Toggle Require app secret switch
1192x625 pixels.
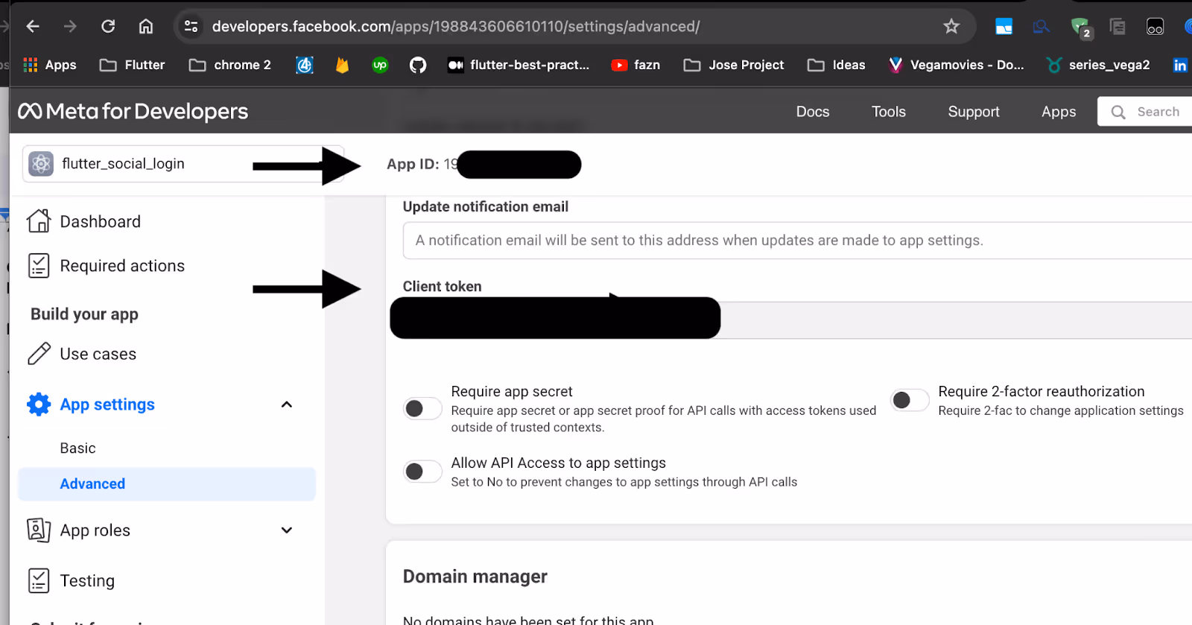click(x=422, y=408)
